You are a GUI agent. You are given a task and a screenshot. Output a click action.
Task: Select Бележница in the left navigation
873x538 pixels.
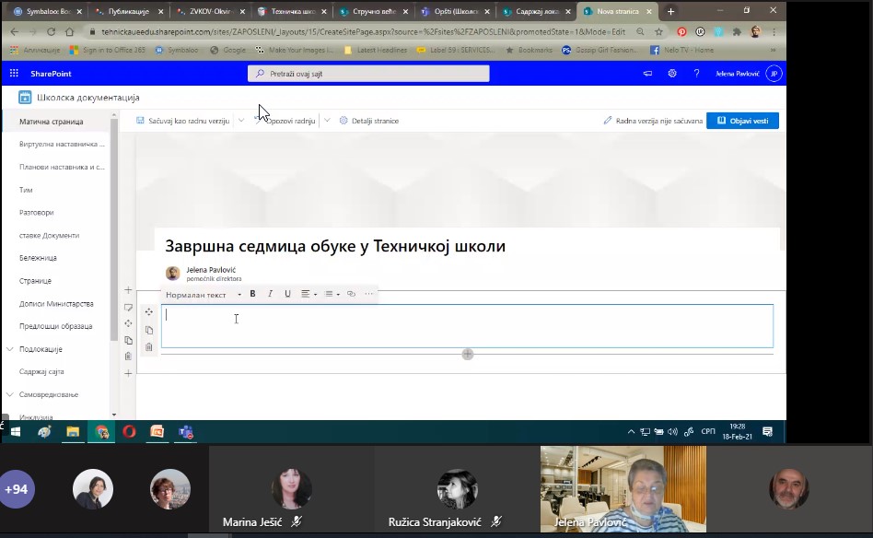click(38, 258)
